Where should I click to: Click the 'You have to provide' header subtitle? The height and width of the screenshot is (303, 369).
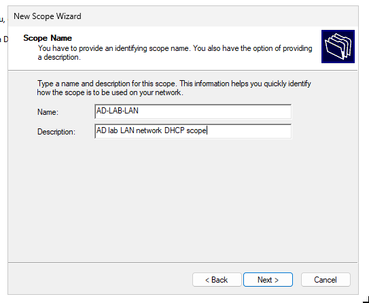tap(175, 53)
